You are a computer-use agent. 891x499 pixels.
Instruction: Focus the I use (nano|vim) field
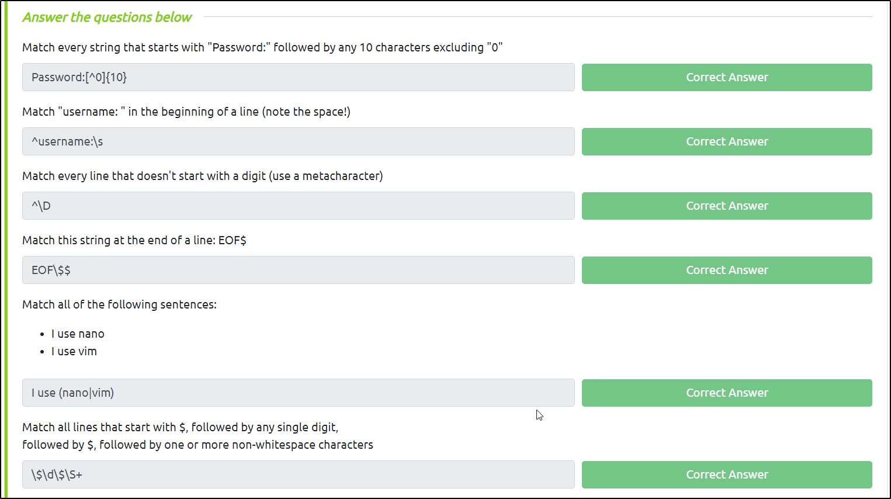[298, 393]
